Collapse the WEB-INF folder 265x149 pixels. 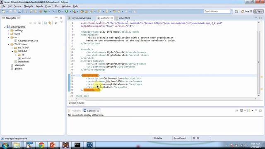click(12, 51)
